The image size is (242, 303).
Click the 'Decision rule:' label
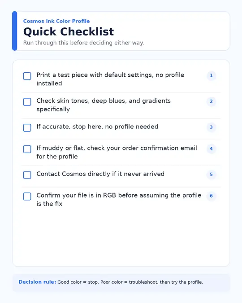tap(37, 282)
